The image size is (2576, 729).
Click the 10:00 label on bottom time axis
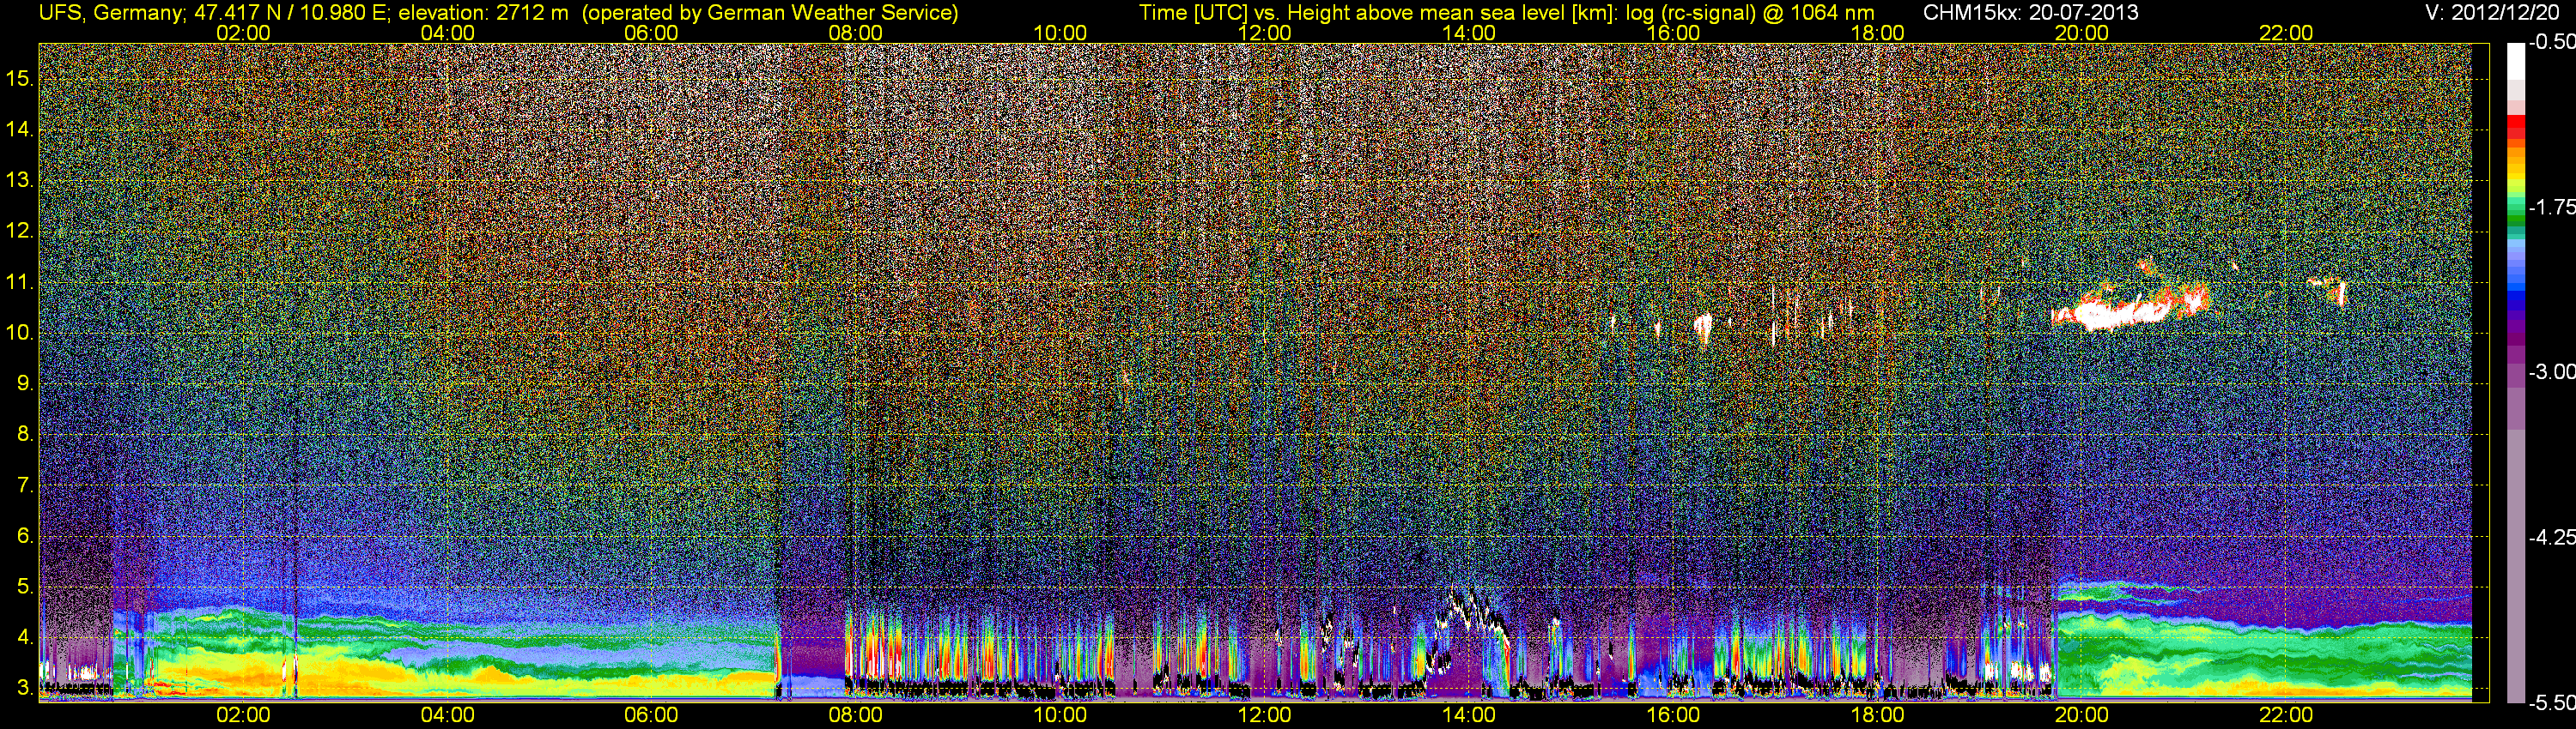coord(1060,715)
